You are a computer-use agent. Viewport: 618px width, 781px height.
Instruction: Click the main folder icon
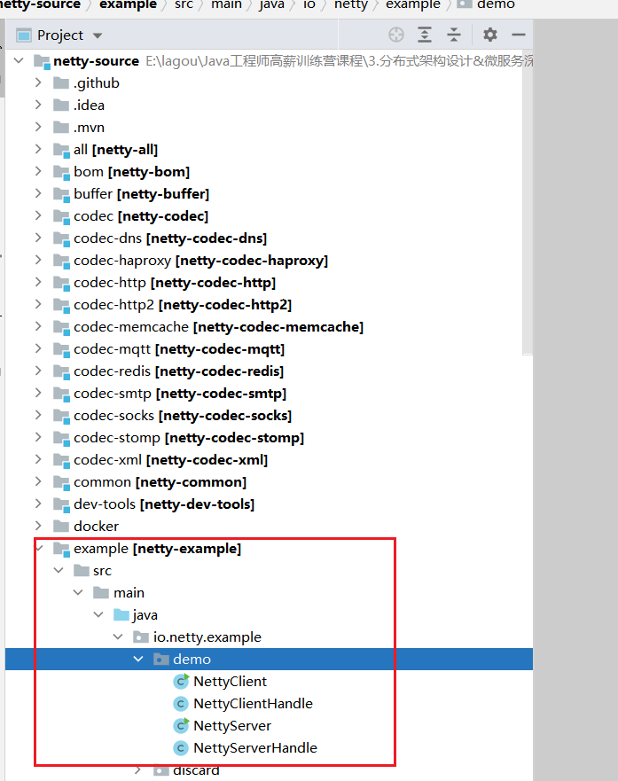[x=101, y=592]
